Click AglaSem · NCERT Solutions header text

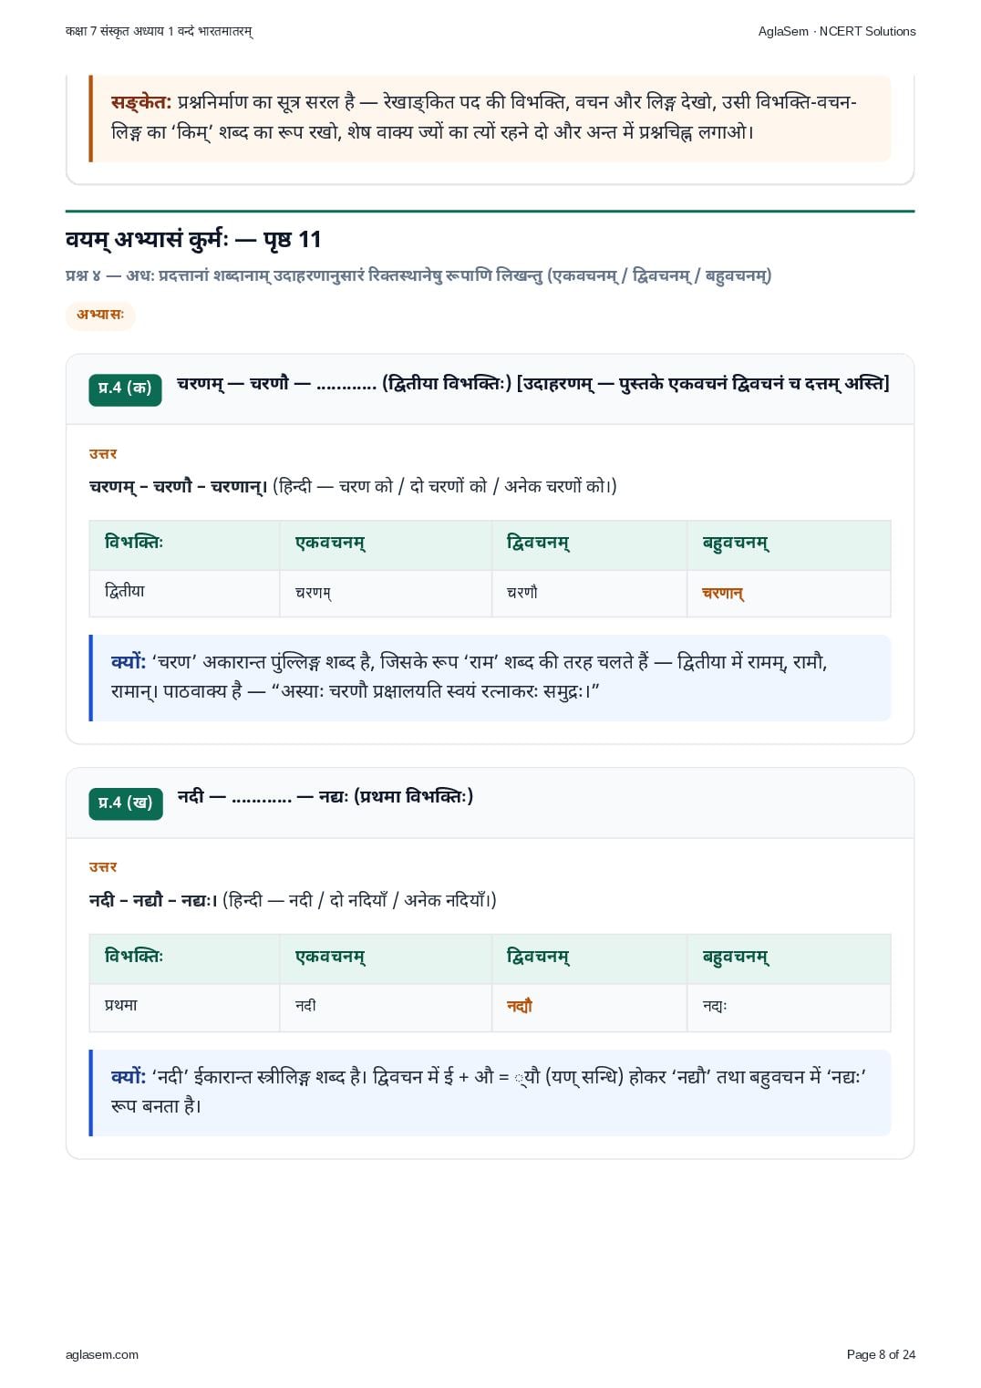click(837, 31)
